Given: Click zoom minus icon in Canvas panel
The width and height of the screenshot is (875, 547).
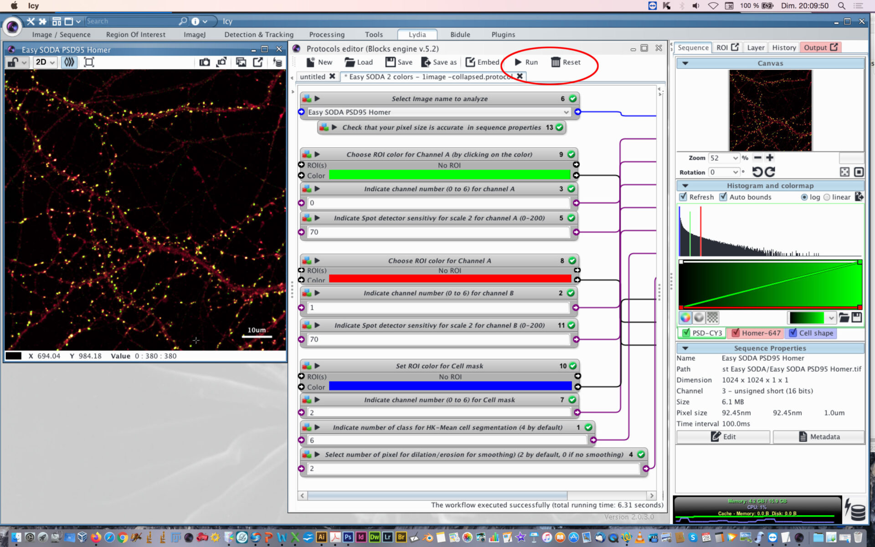Looking at the screenshot, I should point(757,158).
